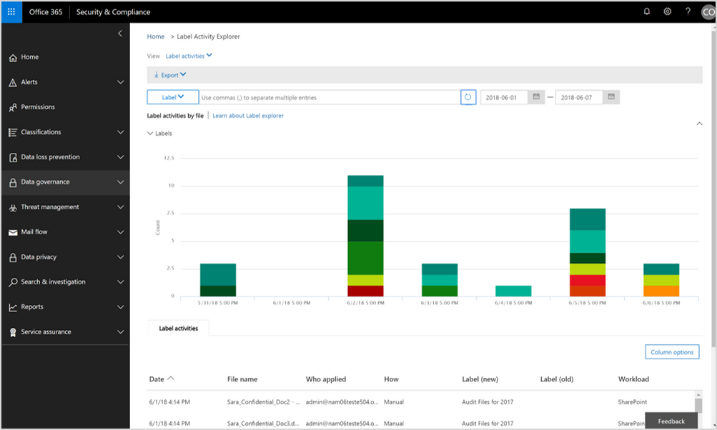Image resolution: width=717 pixels, height=430 pixels.
Task: Click the refresh filter icon
Action: (468, 96)
